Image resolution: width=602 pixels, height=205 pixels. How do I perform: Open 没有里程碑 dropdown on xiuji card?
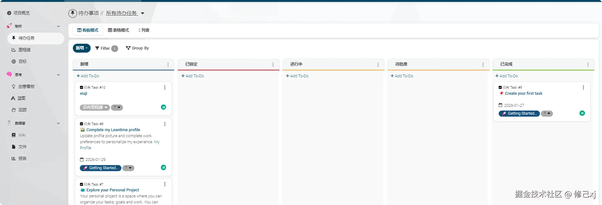(95, 107)
